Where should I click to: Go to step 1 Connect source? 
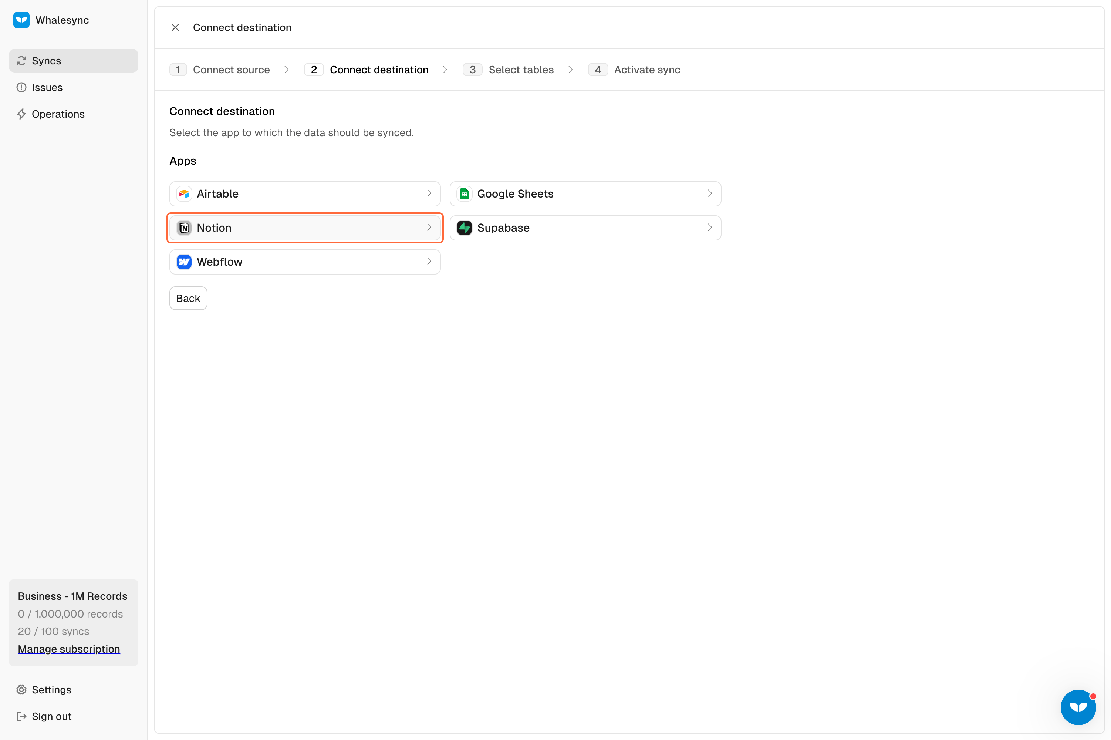click(220, 70)
